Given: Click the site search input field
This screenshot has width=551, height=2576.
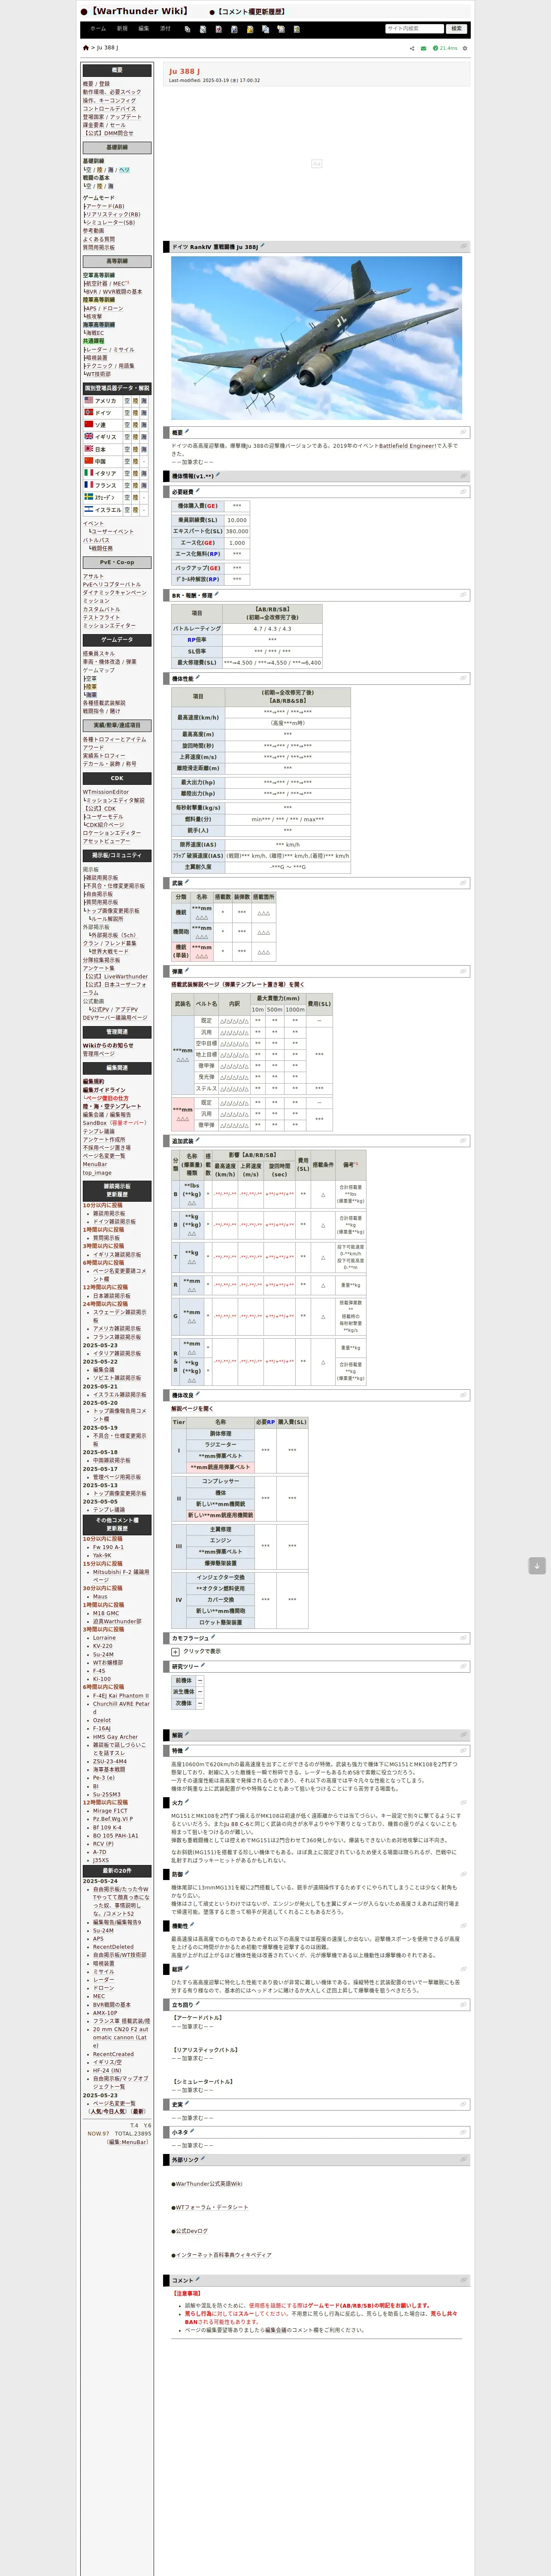Looking at the screenshot, I should click(414, 29).
